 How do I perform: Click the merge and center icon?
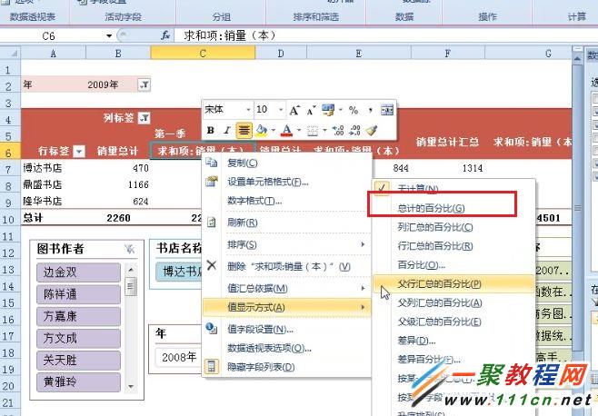pyautogui.click(x=387, y=111)
